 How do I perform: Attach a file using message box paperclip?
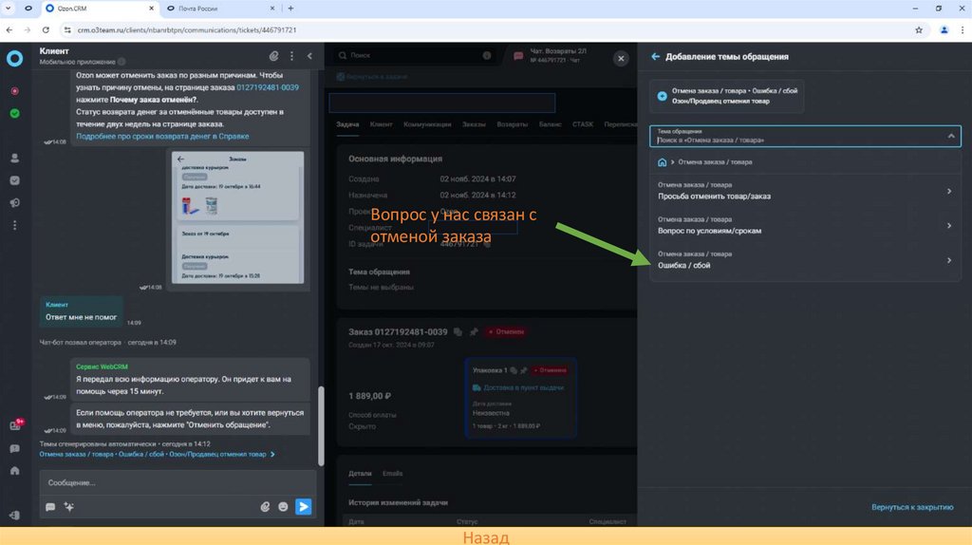click(x=265, y=507)
